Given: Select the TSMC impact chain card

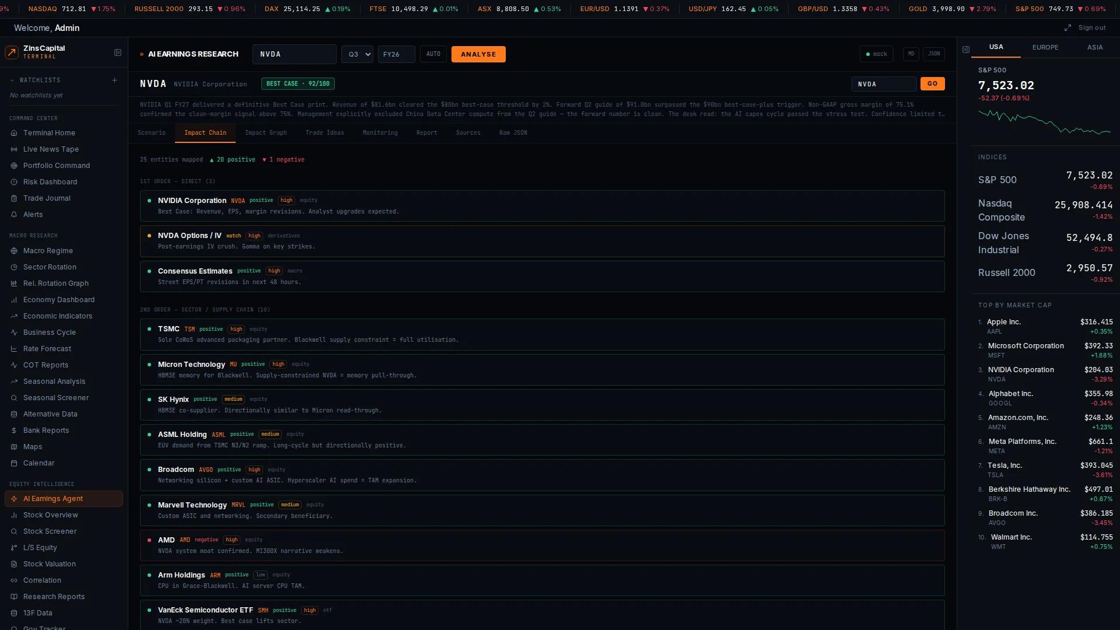Looking at the screenshot, I should (542, 334).
